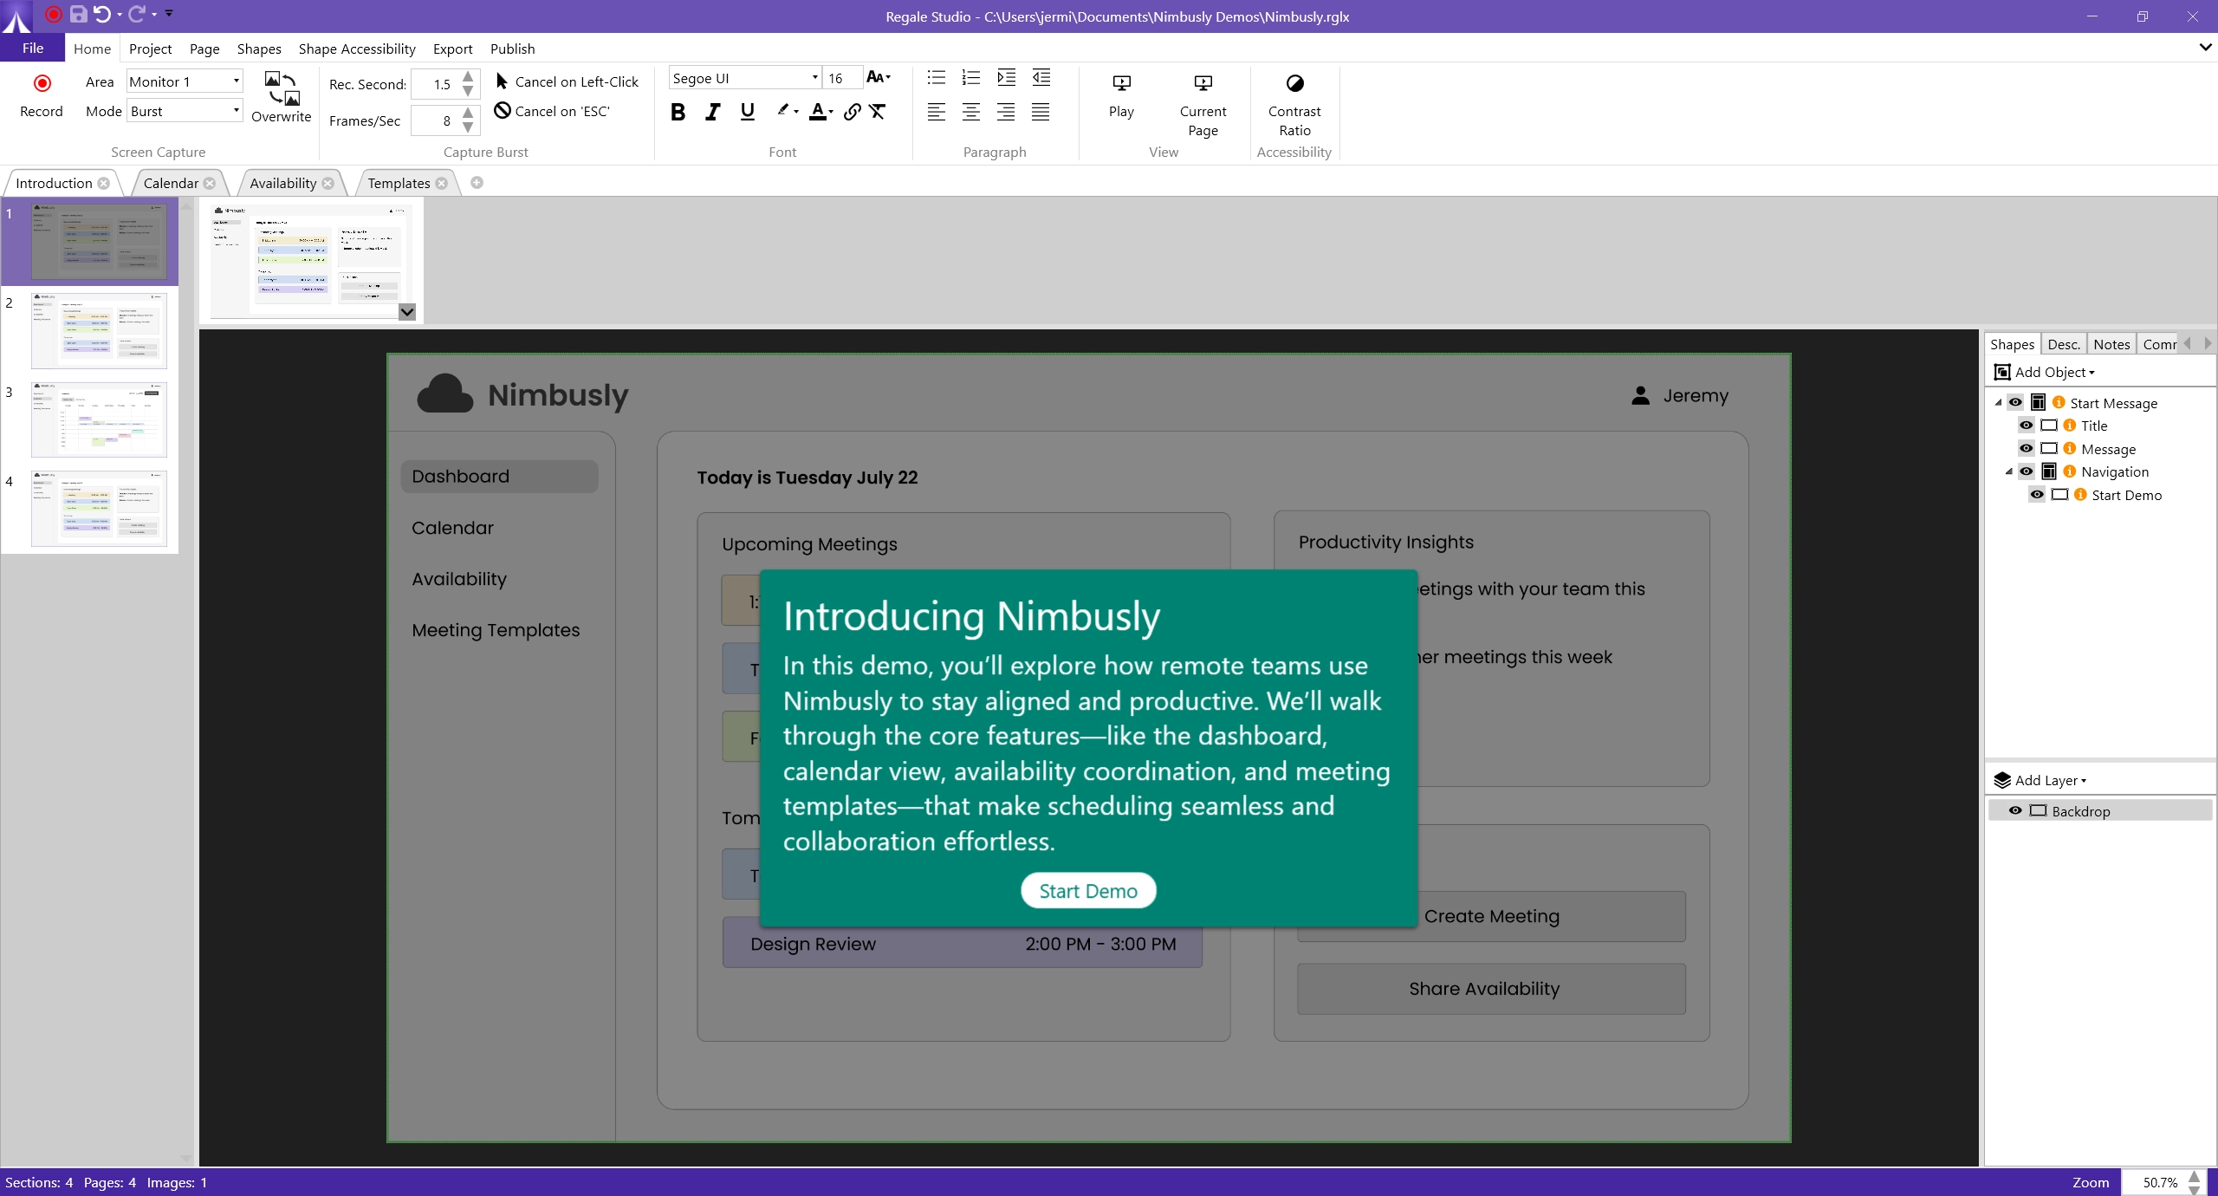Screen dimensions: 2218x1196
Task: Play the demo from the View group
Action: (1121, 84)
